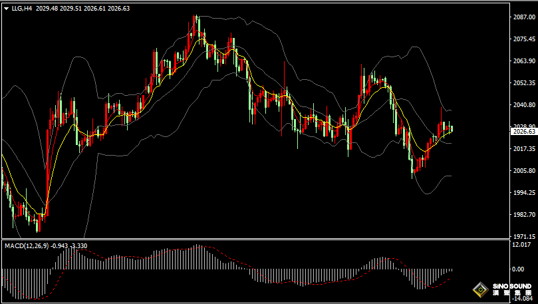
Task: Click the 2017.35 price axis label
Action: click(524, 149)
